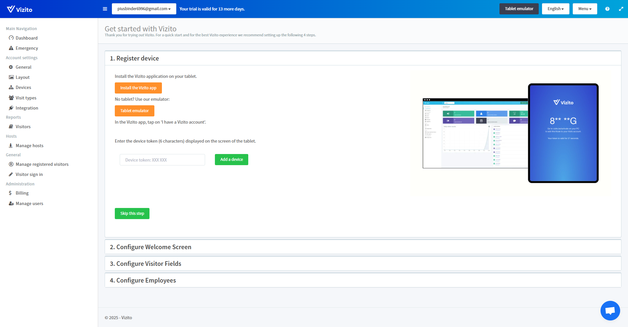Open the help question mark icon

point(607,9)
